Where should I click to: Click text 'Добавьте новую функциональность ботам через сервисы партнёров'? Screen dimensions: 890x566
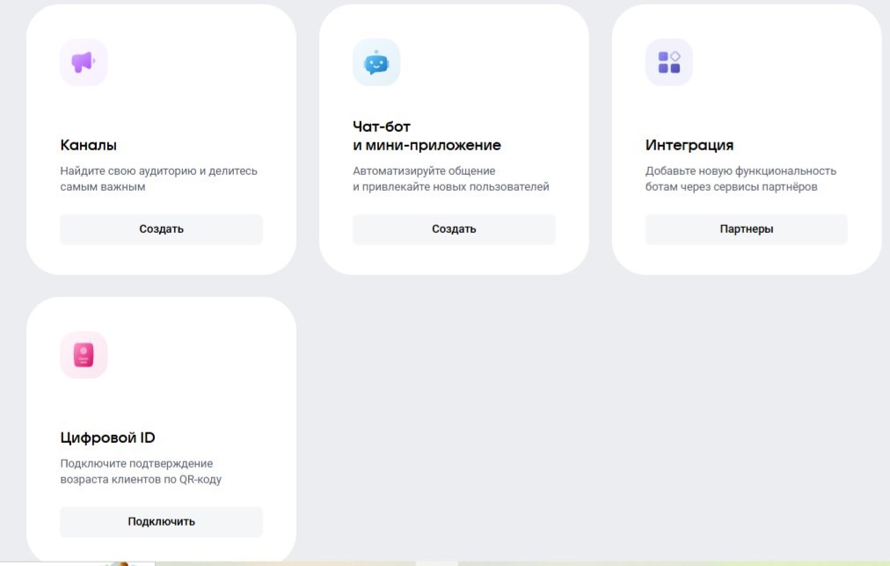point(740,178)
